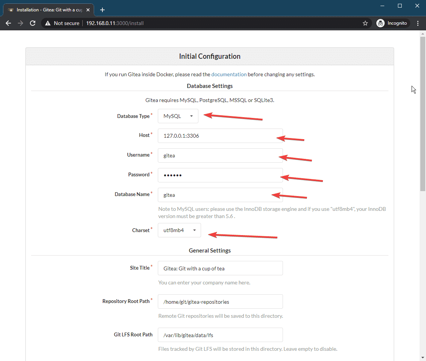Minimize the browser window
The image size is (426, 361).
coord(382,6)
